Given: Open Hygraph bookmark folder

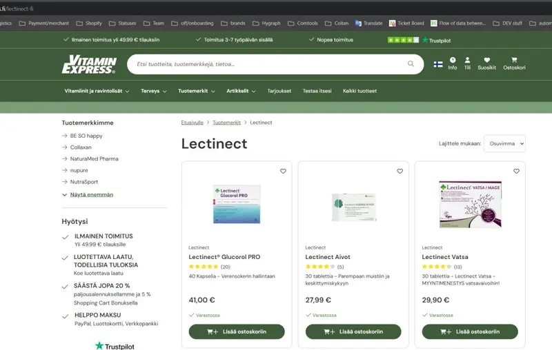Looking at the screenshot, I should (x=266, y=23).
